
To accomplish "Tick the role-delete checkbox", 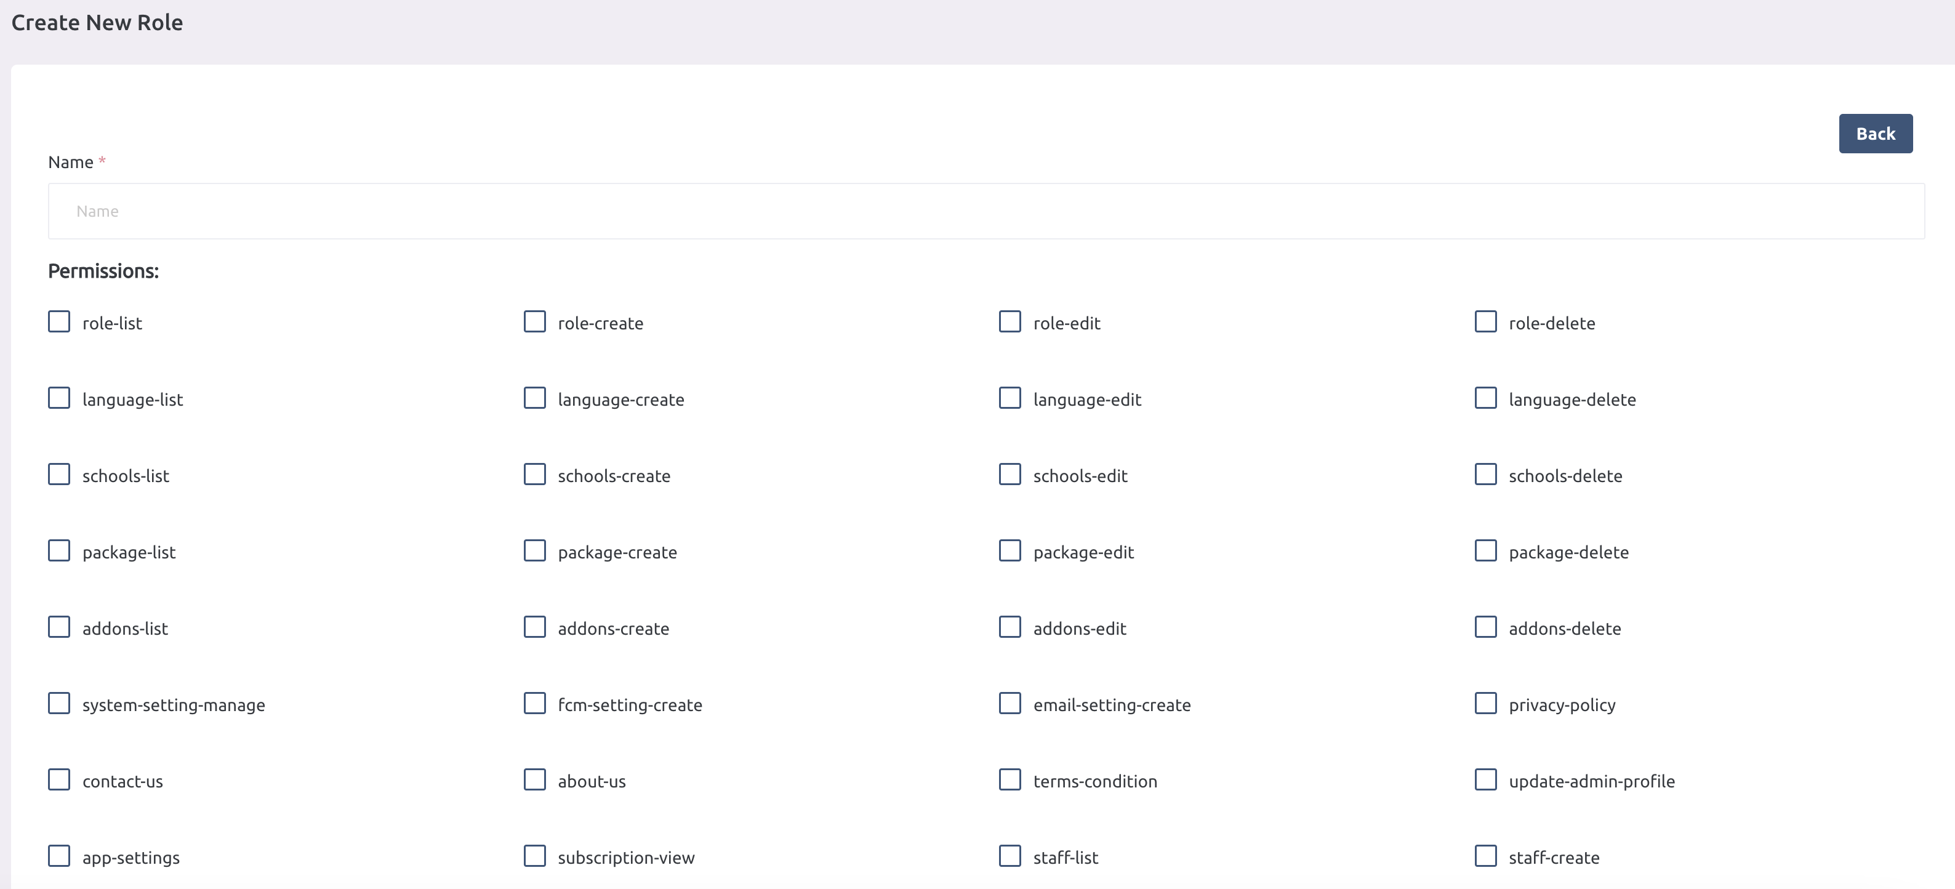I will click(1485, 322).
